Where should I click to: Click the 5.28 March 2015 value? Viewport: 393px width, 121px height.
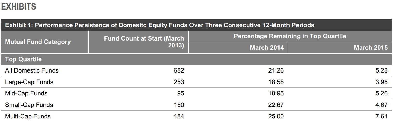pyautogui.click(x=381, y=70)
